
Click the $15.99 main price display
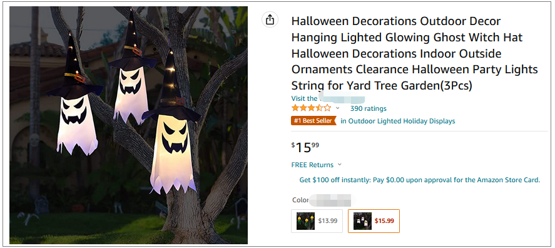305,147
